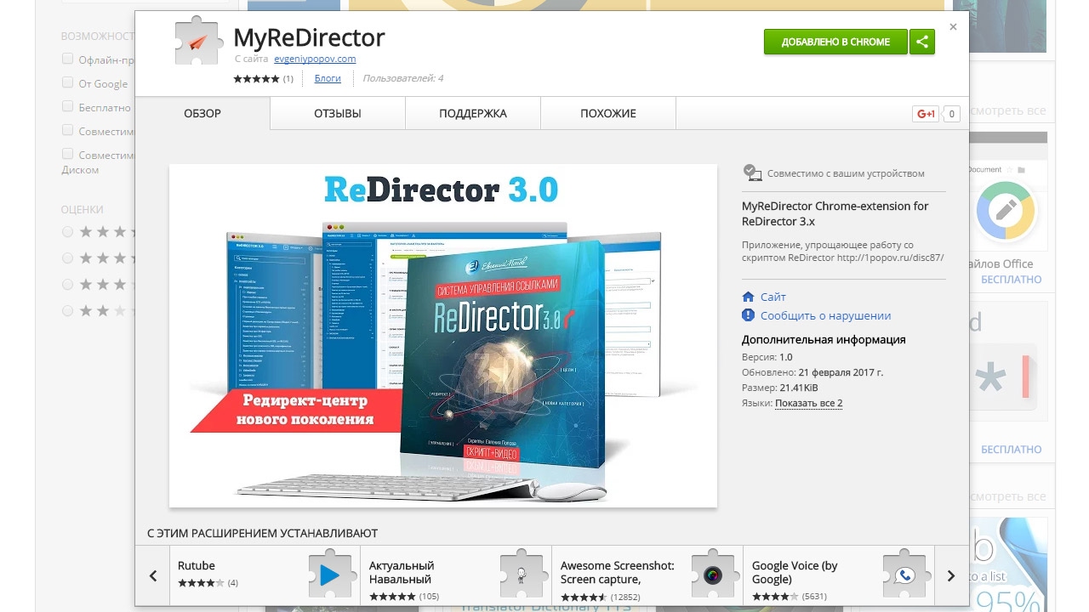
Task: Click the report-abuse exclamation icon
Action: click(x=749, y=315)
